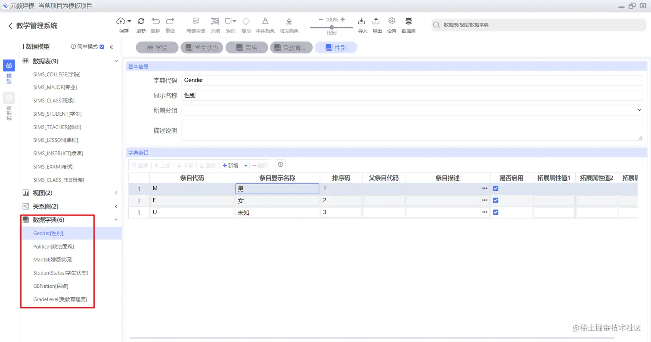Uncheck the 简单模式 checkbox
The width and height of the screenshot is (651, 342).
click(x=102, y=46)
